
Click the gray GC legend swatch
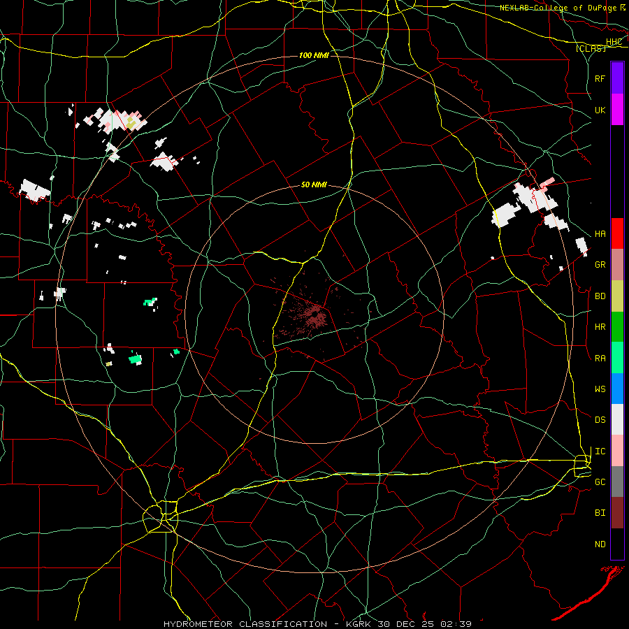tap(617, 482)
